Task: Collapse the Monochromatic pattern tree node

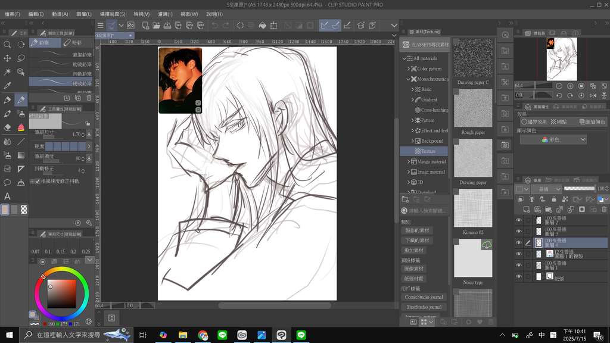Action: pos(409,79)
